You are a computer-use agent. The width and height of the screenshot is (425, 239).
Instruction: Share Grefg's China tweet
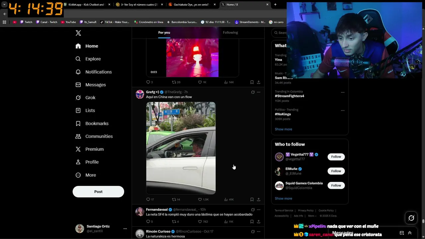(259, 199)
